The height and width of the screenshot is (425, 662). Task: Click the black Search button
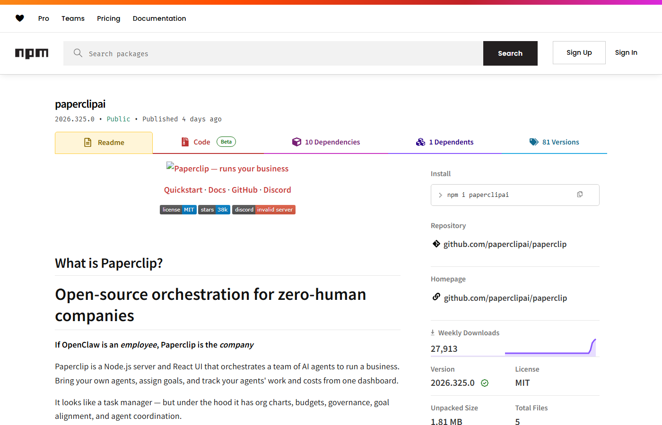[510, 53]
